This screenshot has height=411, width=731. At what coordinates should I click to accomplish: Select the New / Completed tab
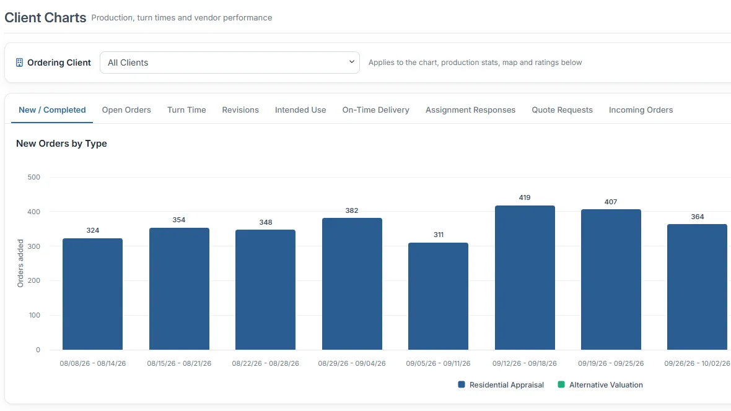[52, 110]
